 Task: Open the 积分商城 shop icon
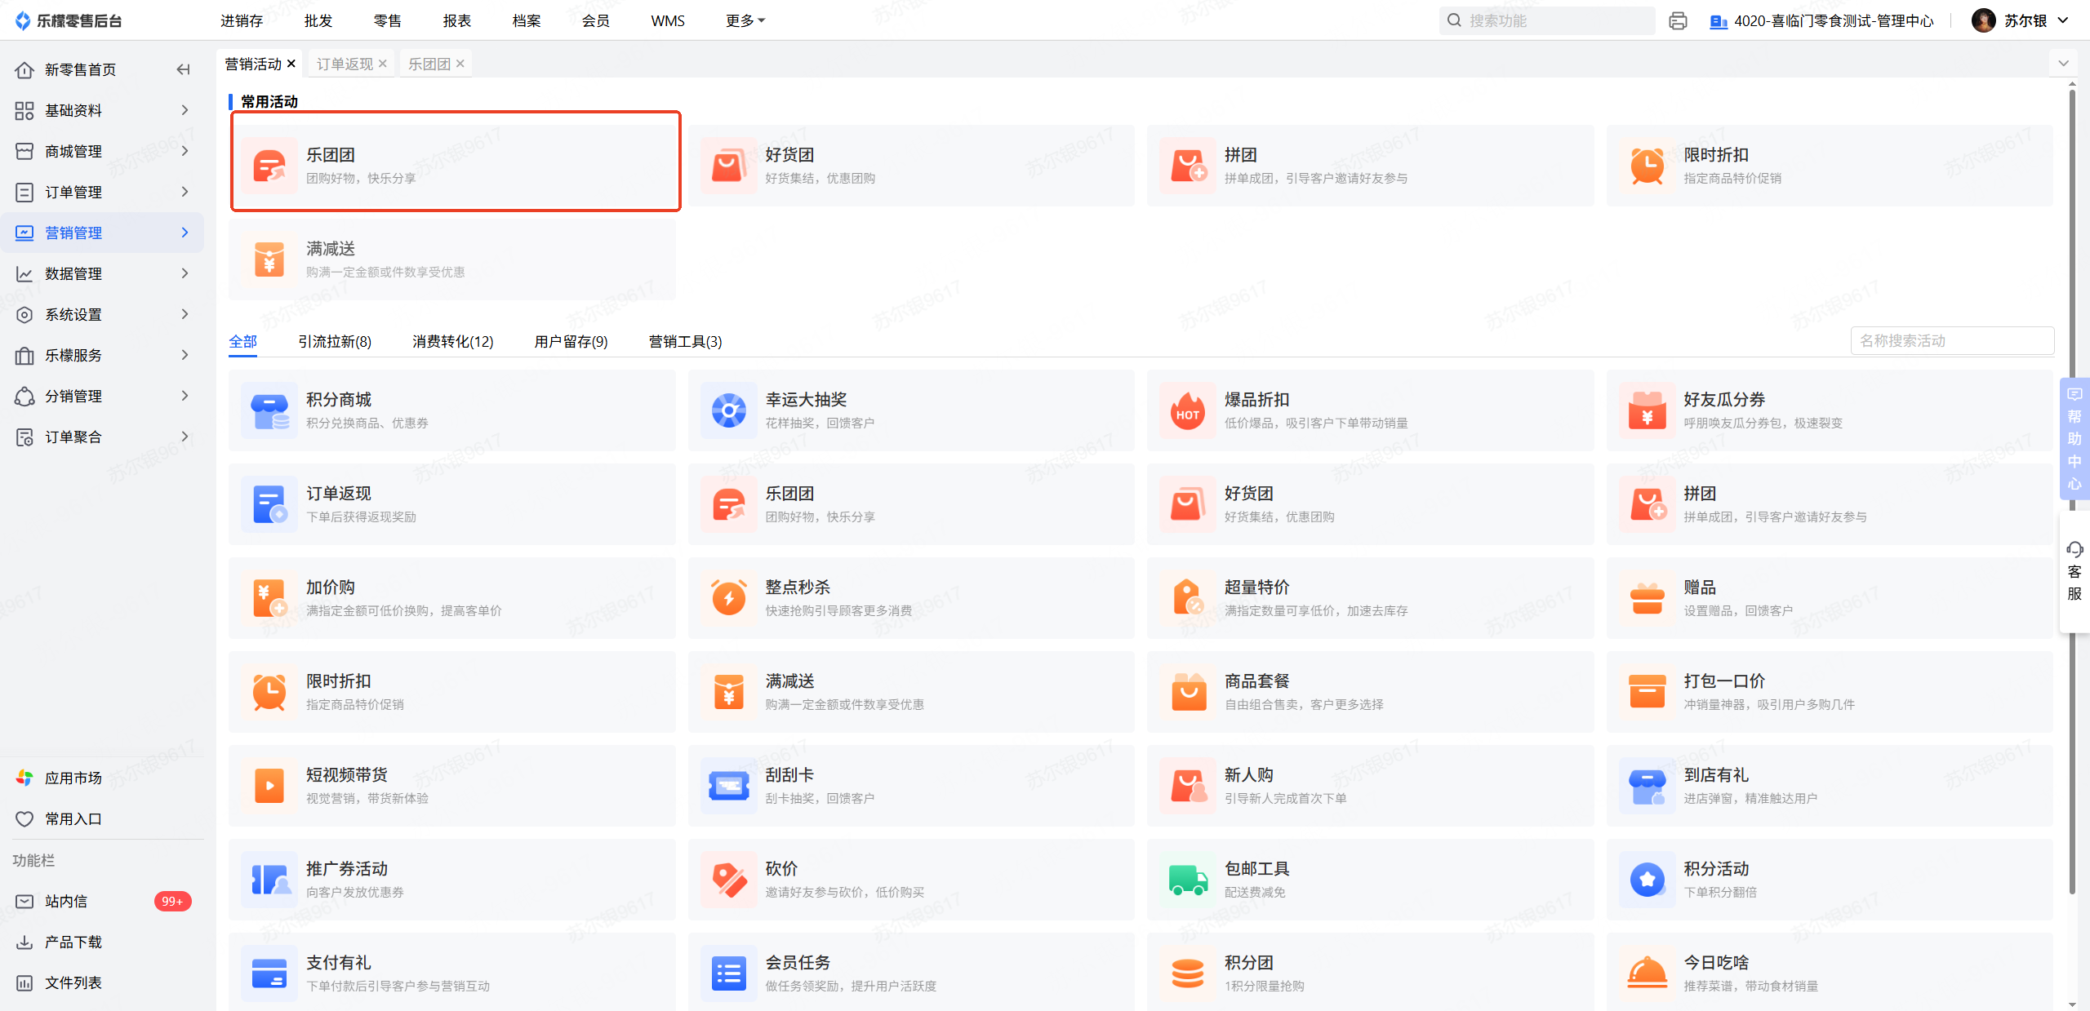tap(269, 410)
